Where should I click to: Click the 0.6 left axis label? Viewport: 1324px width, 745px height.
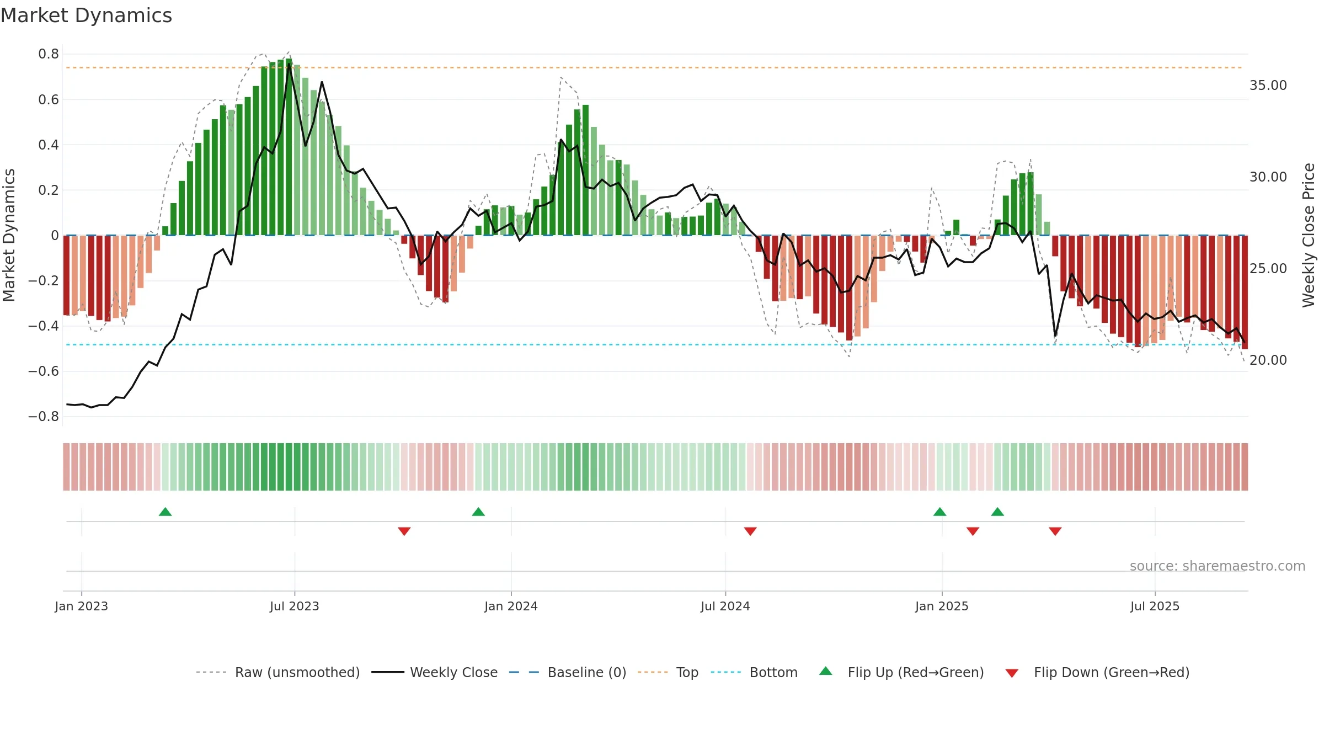tap(49, 100)
